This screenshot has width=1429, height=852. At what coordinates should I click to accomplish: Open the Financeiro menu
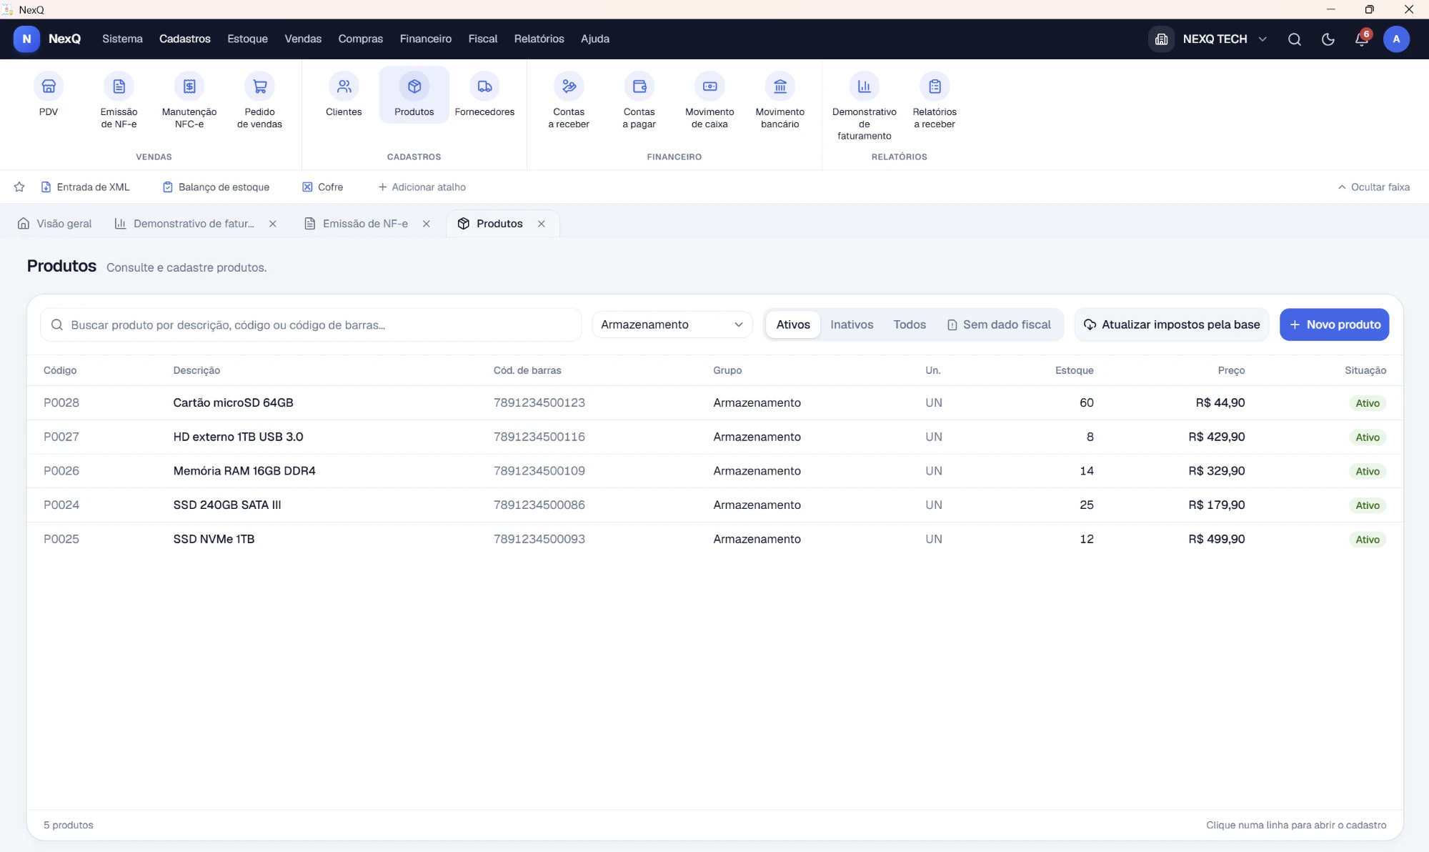pyautogui.click(x=425, y=39)
